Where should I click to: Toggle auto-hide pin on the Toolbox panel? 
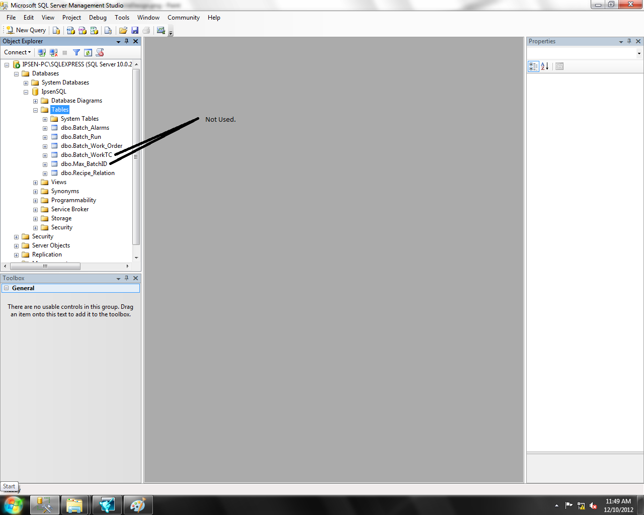127,278
